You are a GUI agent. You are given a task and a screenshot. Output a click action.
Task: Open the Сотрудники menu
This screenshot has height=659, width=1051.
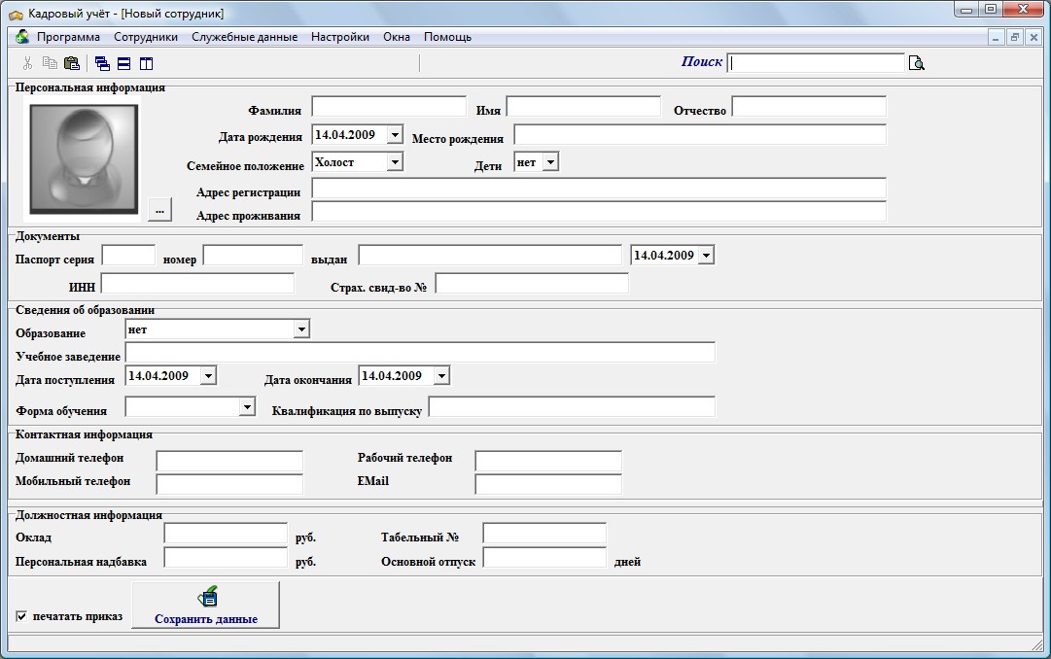click(x=146, y=37)
